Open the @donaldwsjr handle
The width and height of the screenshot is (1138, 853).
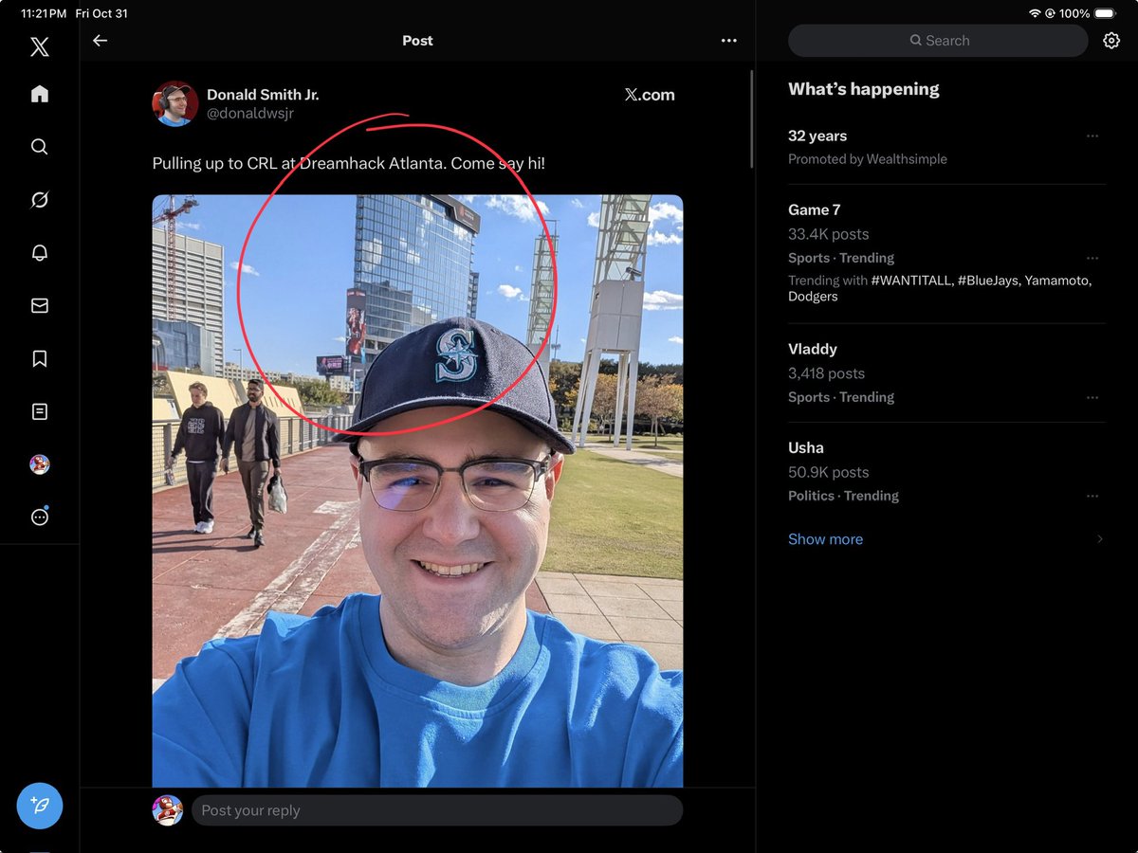[250, 114]
